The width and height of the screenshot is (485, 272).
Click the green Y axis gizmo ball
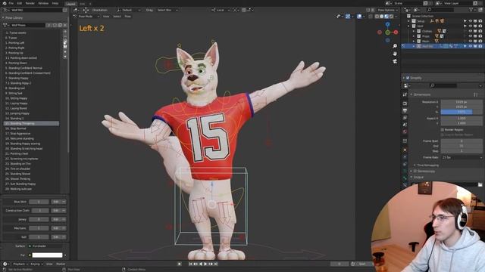click(387, 32)
